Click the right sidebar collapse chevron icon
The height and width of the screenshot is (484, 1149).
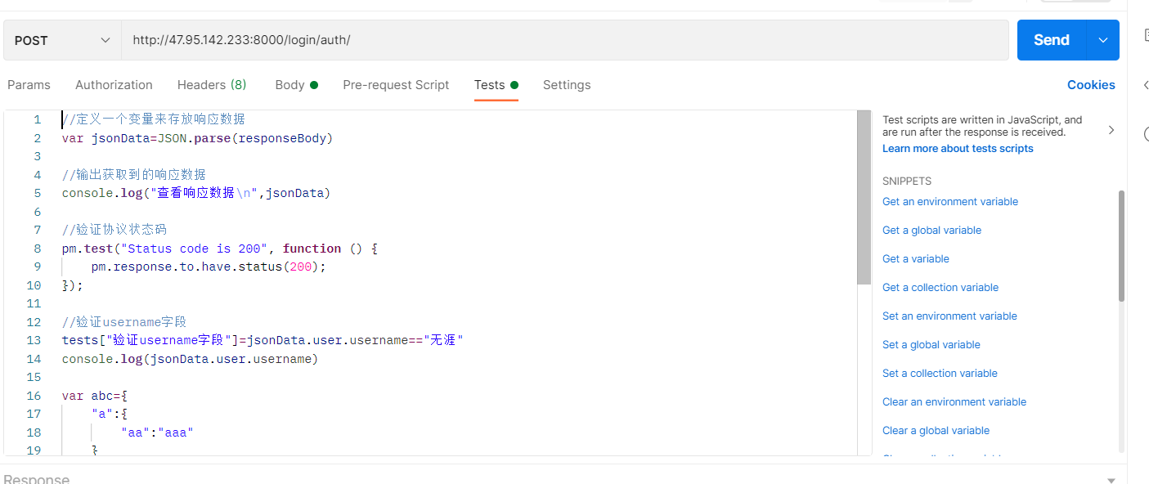coord(1146,85)
